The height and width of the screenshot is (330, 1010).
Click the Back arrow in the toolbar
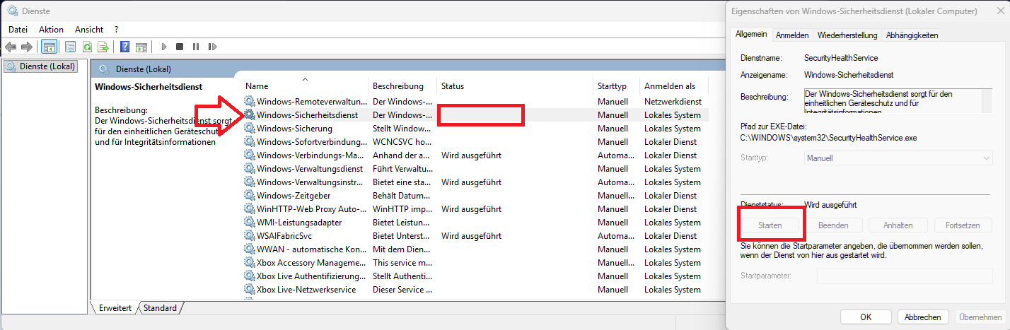[11, 47]
